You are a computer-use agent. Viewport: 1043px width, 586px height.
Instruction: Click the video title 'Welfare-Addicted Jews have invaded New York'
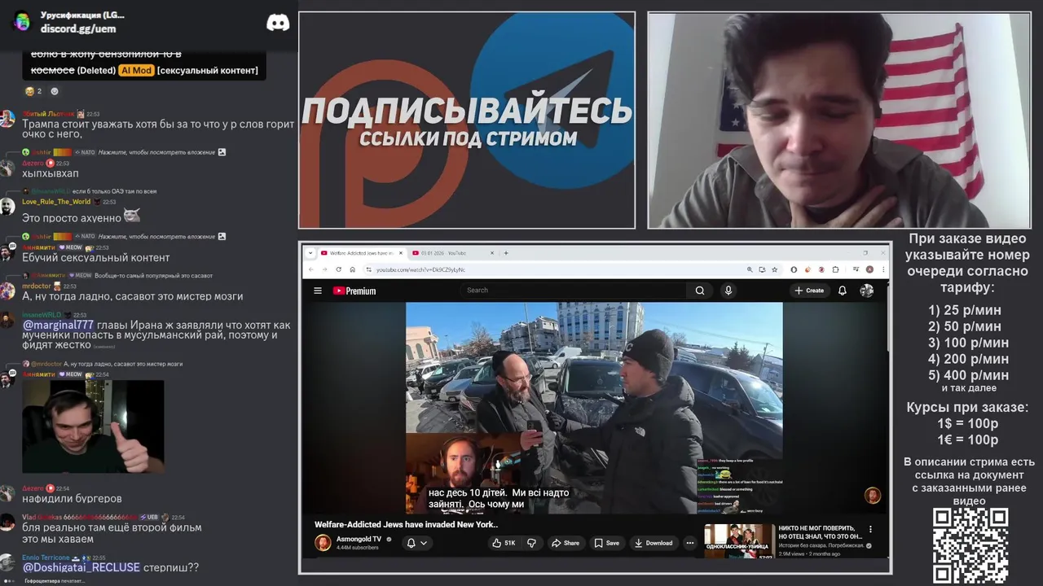pos(406,524)
